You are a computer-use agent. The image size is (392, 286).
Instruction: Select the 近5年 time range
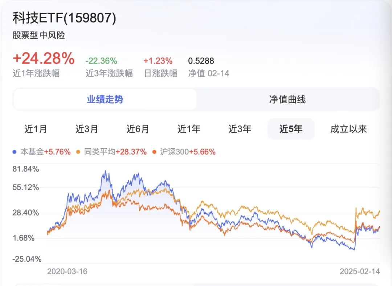pyautogui.click(x=291, y=129)
